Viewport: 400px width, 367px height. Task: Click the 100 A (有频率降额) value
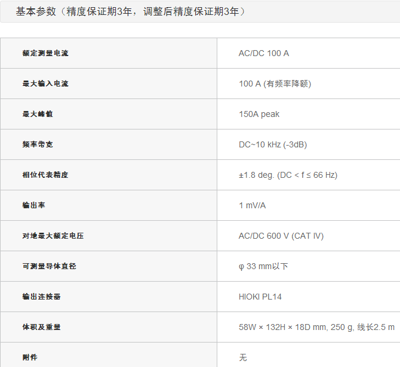(275, 84)
